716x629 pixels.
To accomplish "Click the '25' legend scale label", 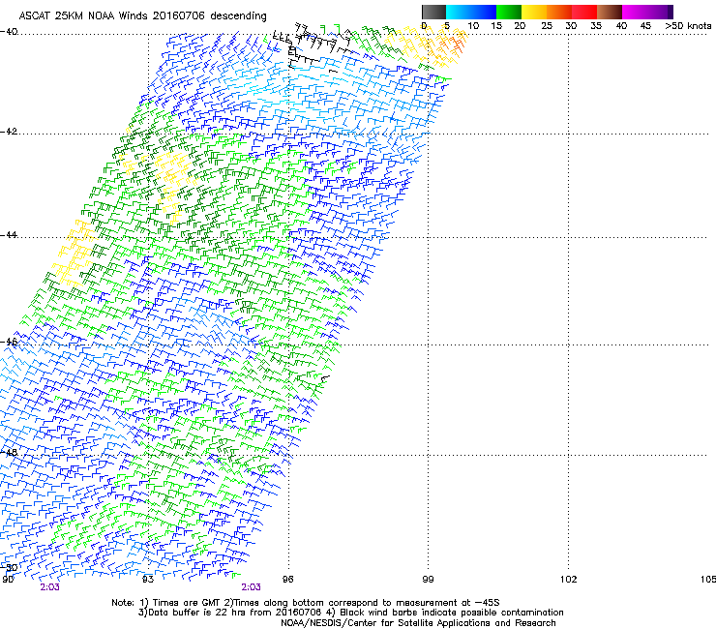I will pyautogui.click(x=547, y=26).
